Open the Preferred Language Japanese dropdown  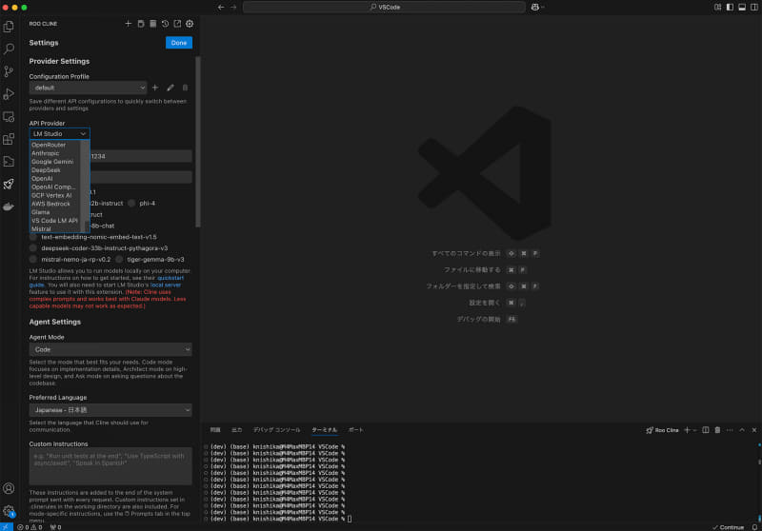110,410
